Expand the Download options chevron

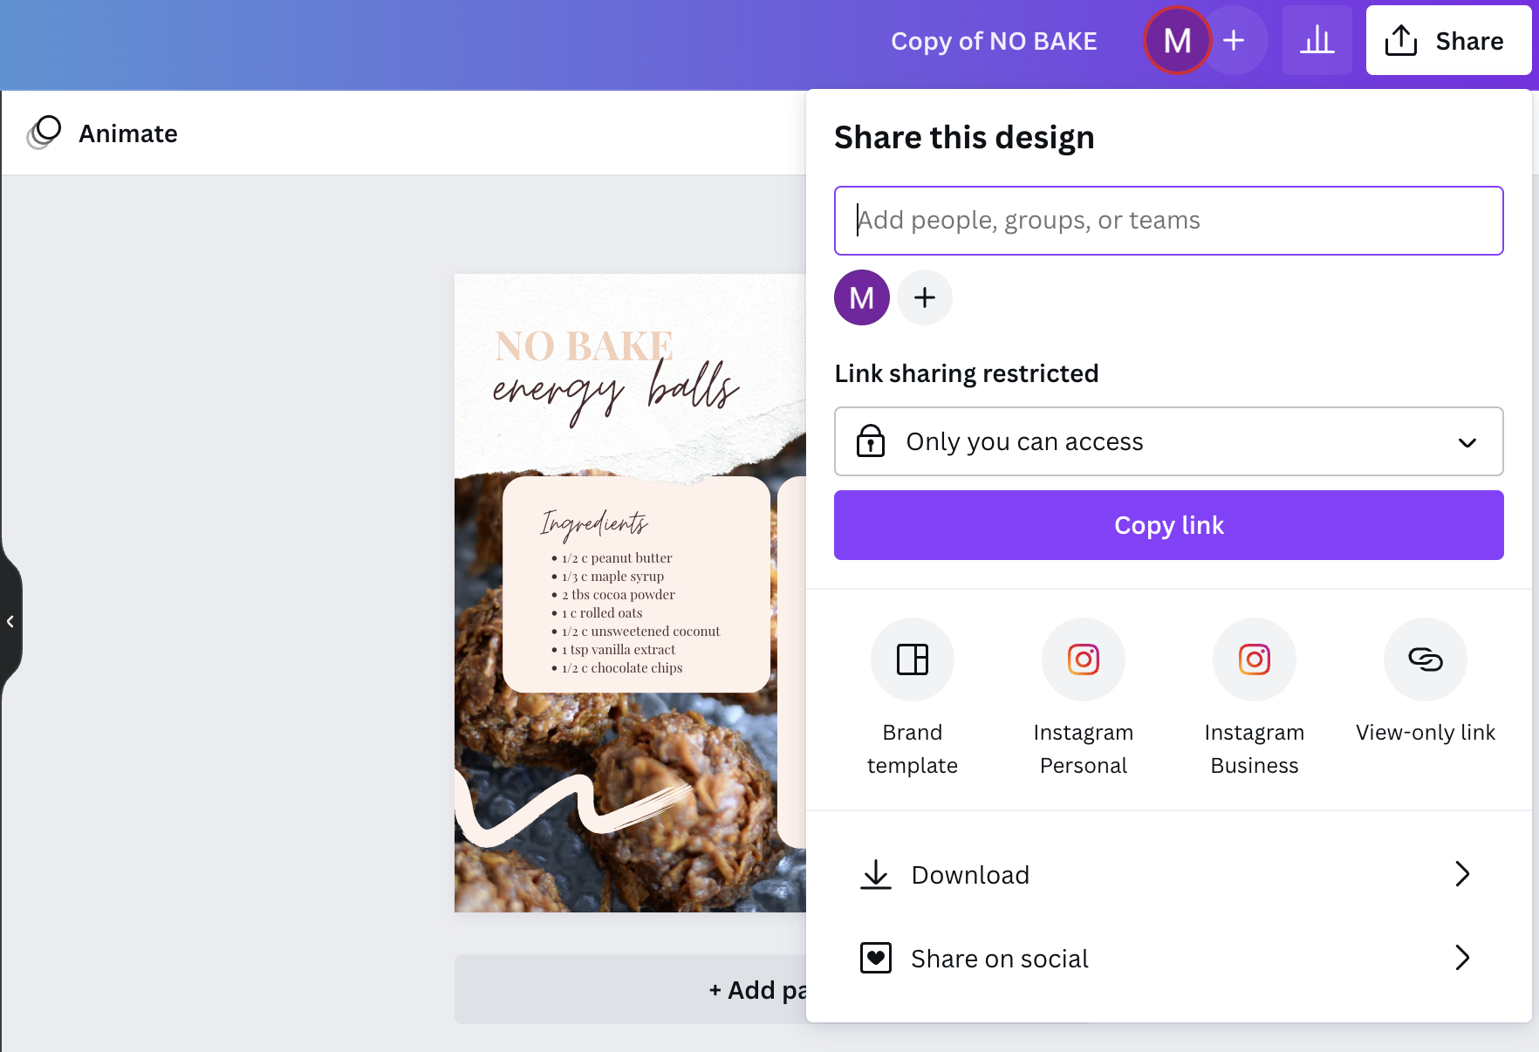pos(1462,874)
